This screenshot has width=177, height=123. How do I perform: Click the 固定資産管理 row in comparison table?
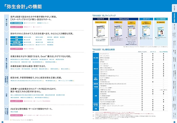click(x=134, y=94)
